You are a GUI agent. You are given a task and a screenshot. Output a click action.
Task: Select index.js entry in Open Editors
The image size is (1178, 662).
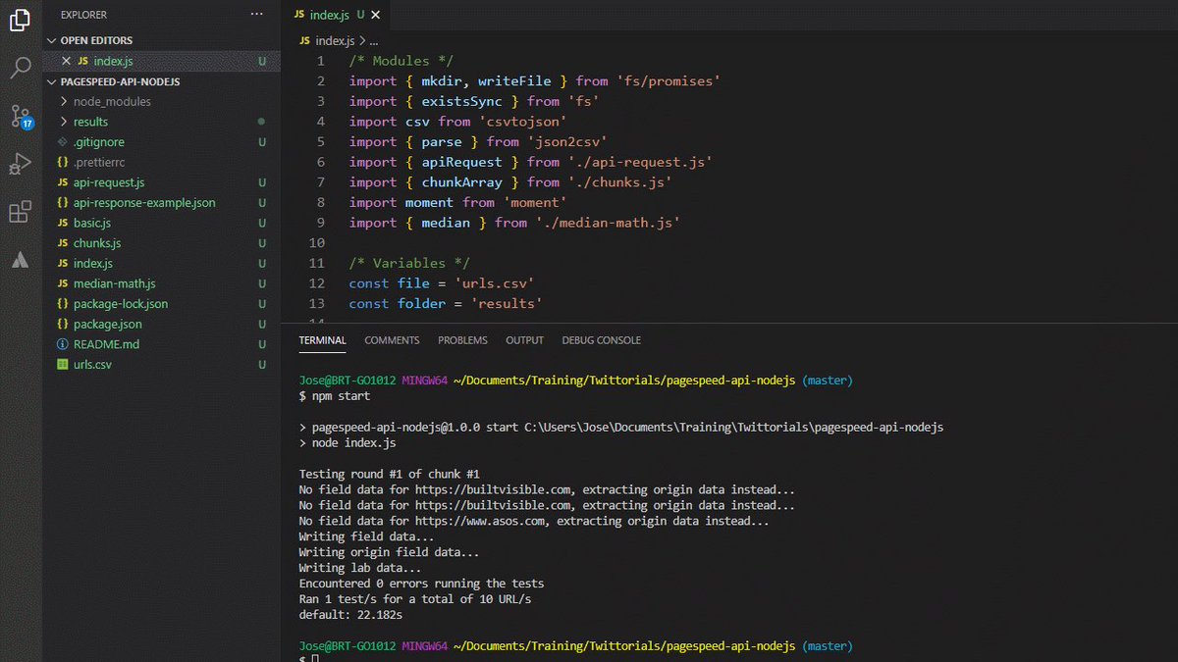click(x=113, y=61)
